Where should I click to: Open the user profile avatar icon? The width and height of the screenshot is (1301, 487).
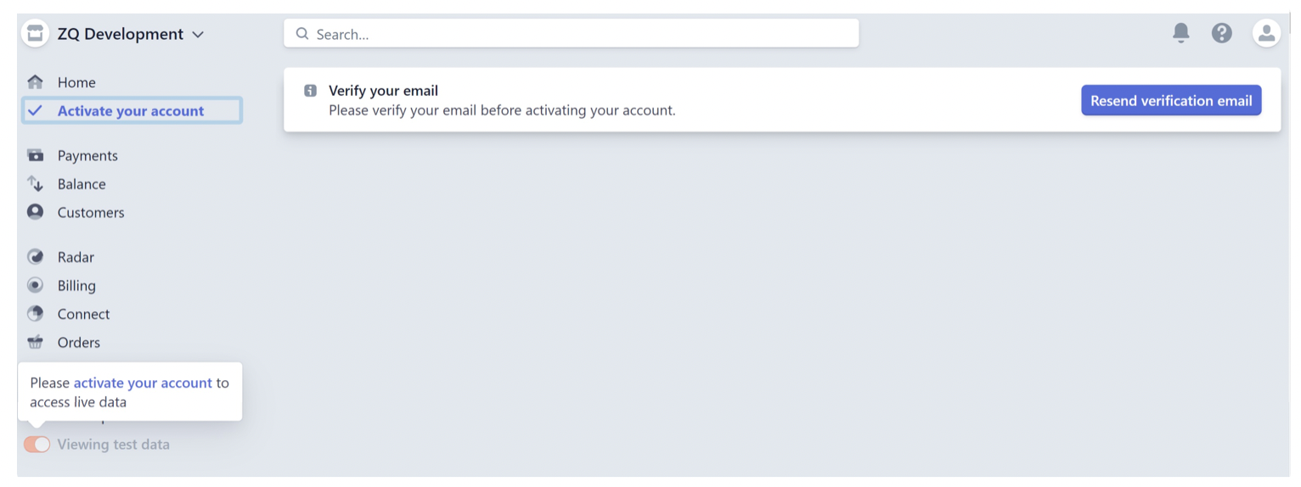pos(1266,33)
